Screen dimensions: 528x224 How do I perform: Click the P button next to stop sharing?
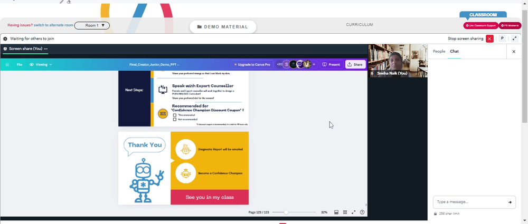click(502, 38)
